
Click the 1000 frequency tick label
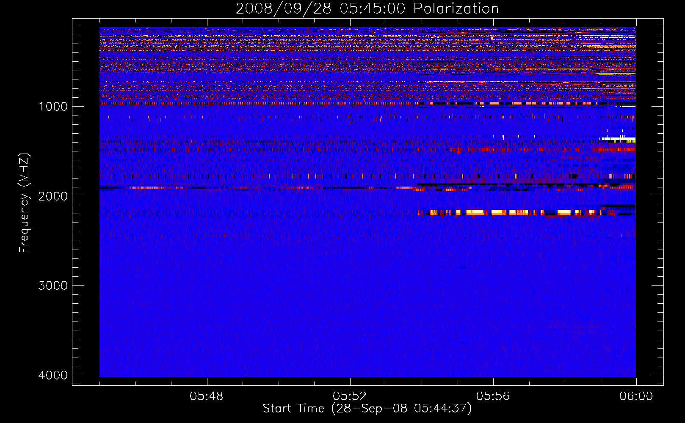click(x=53, y=107)
